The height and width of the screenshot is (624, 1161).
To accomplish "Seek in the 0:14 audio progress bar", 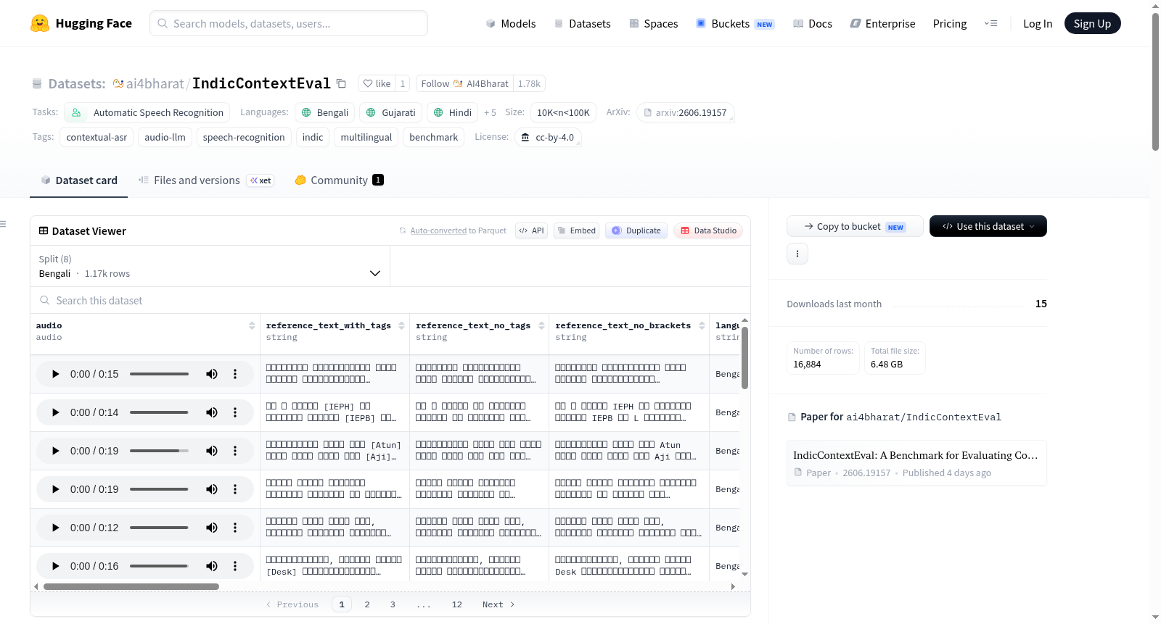I will [159, 412].
